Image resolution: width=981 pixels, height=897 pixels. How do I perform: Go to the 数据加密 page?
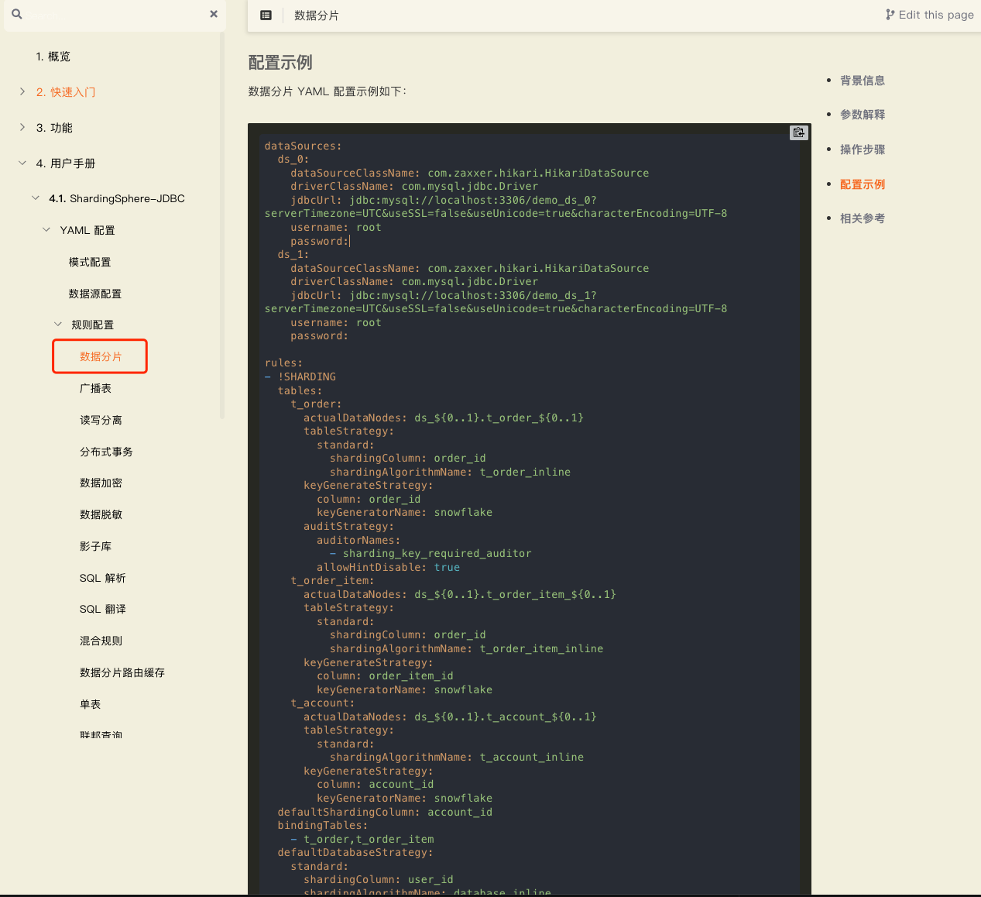101,483
